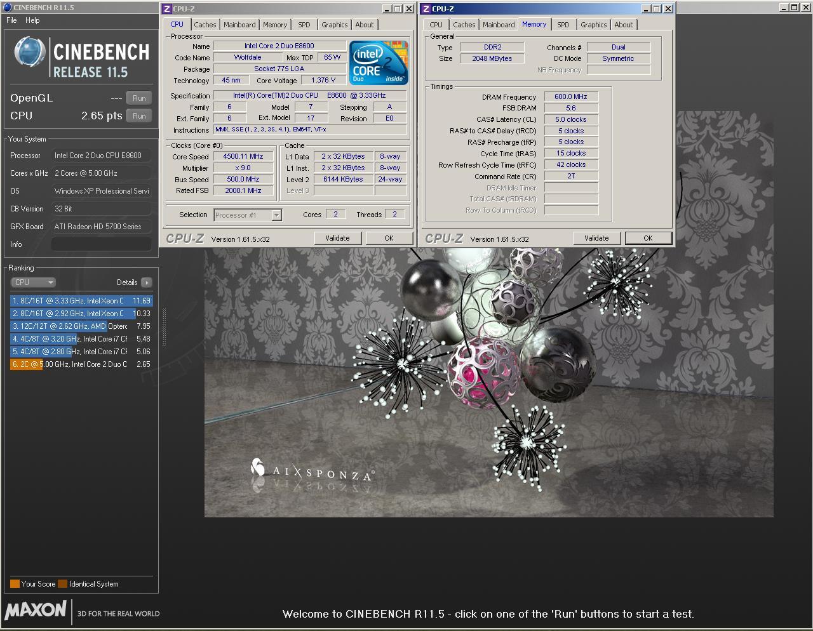Select ranking row 4 Core i7 5.48
This screenshot has height=631, width=813.
tap(81, 339)
